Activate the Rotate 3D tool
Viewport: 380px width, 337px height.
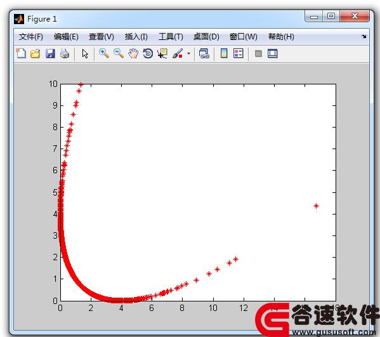148,53
